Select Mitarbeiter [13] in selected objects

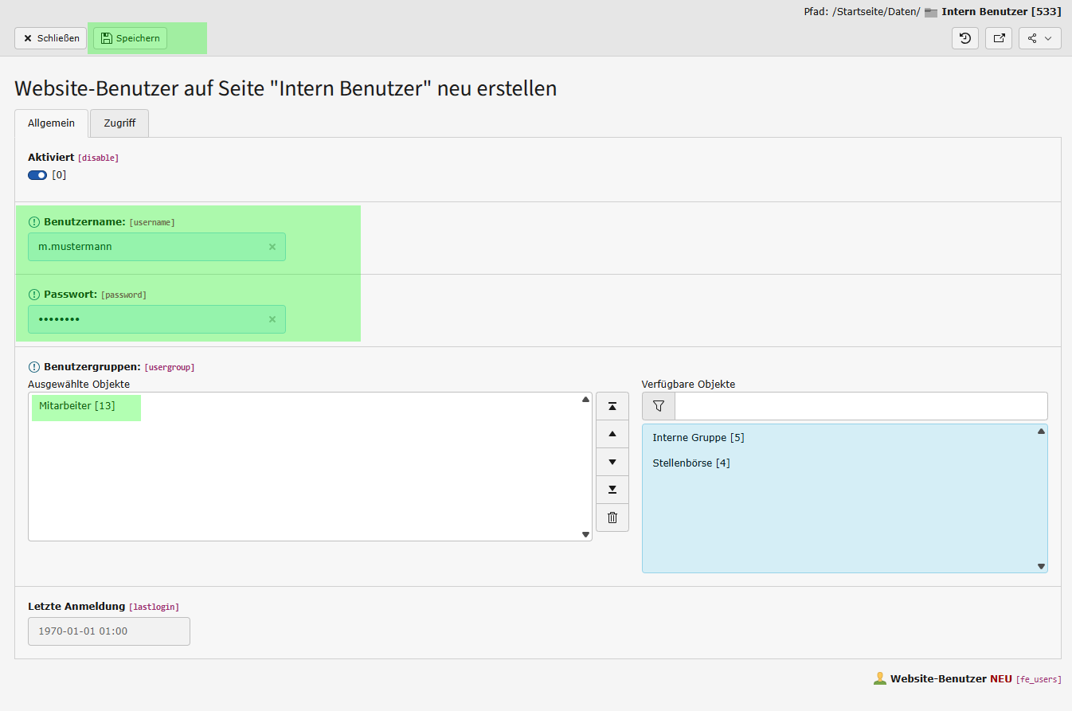point(77,406)
